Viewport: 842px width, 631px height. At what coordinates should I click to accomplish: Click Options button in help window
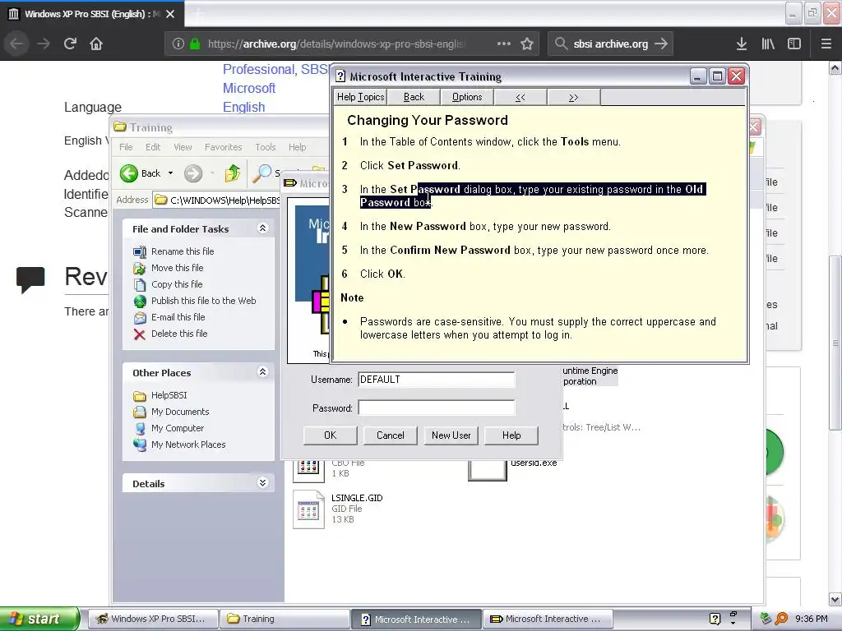467,97
